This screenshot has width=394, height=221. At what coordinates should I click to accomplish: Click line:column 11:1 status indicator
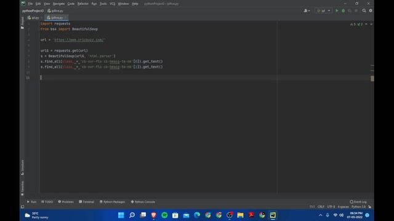(312, 207)
